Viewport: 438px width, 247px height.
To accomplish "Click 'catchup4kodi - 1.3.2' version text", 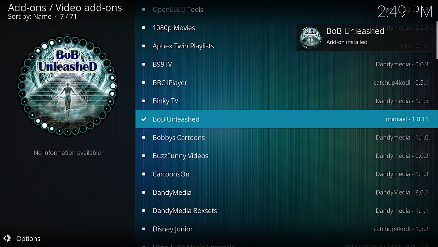I will pos(401,229).
